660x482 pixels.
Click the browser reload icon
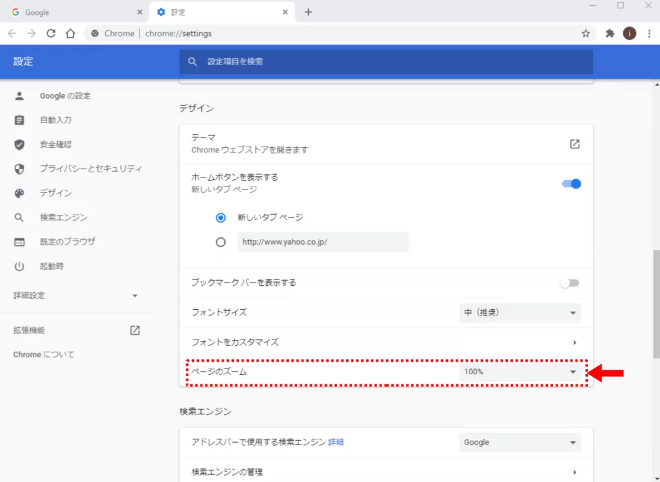(51, 34)
